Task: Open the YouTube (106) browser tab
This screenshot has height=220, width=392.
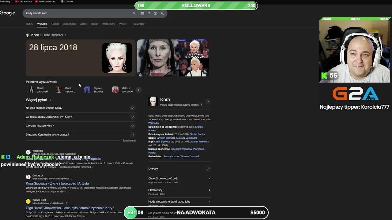Action: coord(23,2)
